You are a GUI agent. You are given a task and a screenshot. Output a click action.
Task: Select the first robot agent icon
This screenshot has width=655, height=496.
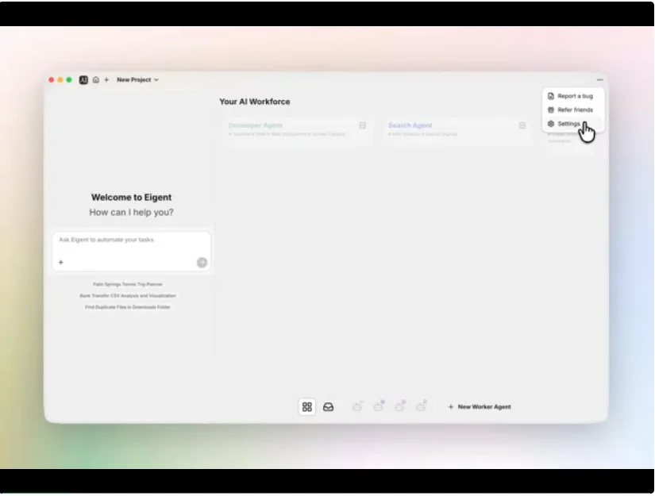click(357, 407)
